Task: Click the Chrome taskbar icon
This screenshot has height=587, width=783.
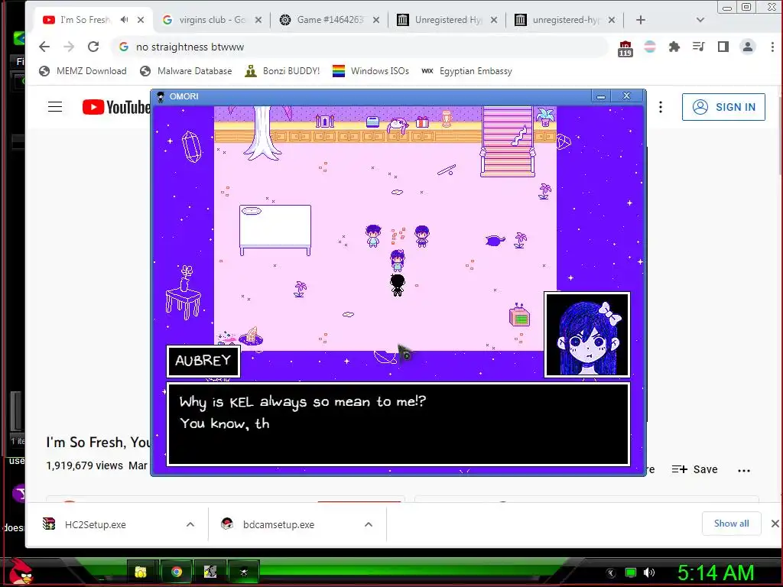Action: tap(176, 572)
